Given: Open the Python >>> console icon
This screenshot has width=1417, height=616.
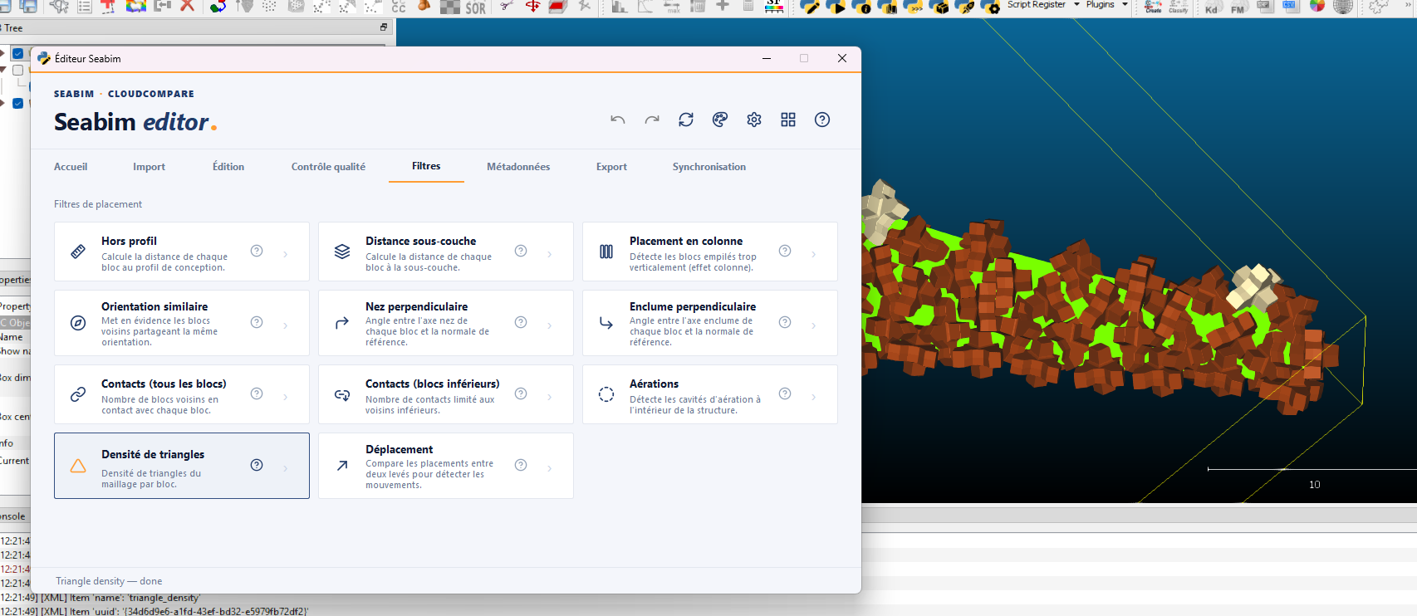Looking at the screenshot, I should click(x=913, y=7).
